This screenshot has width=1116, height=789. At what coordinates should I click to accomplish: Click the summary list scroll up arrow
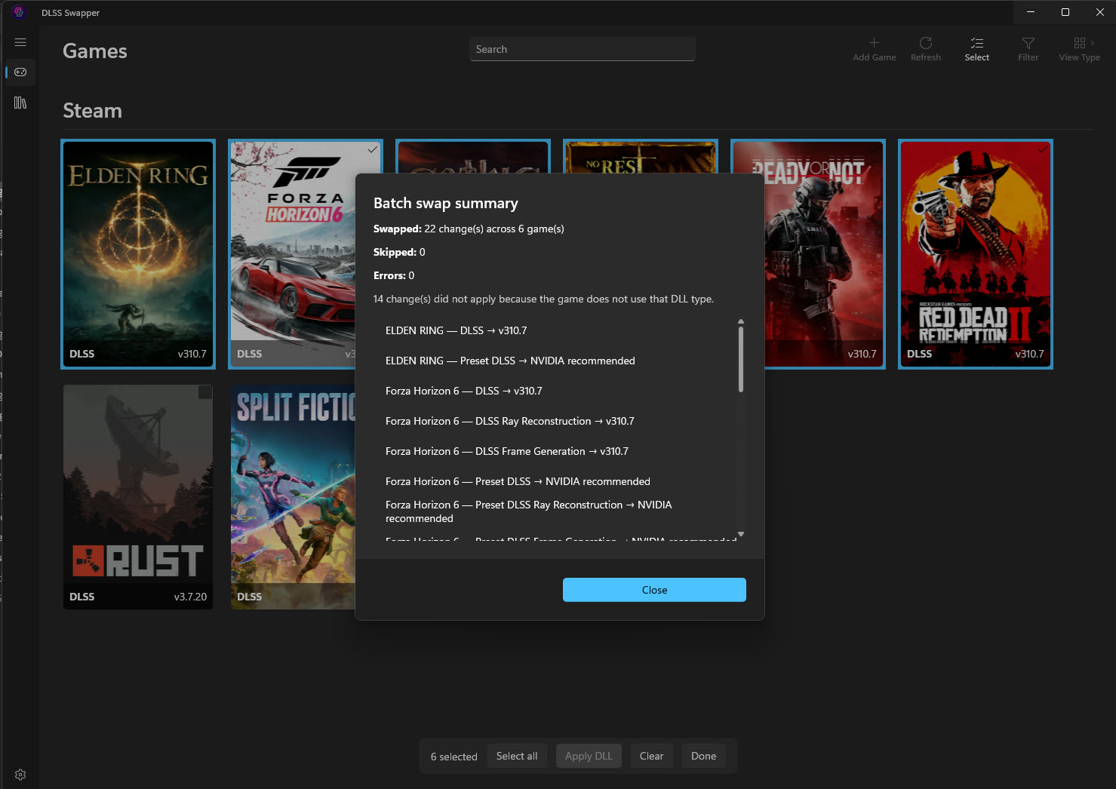coord(741,321)
